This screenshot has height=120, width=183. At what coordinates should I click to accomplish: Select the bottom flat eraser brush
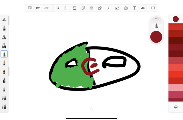click(4, 107)
